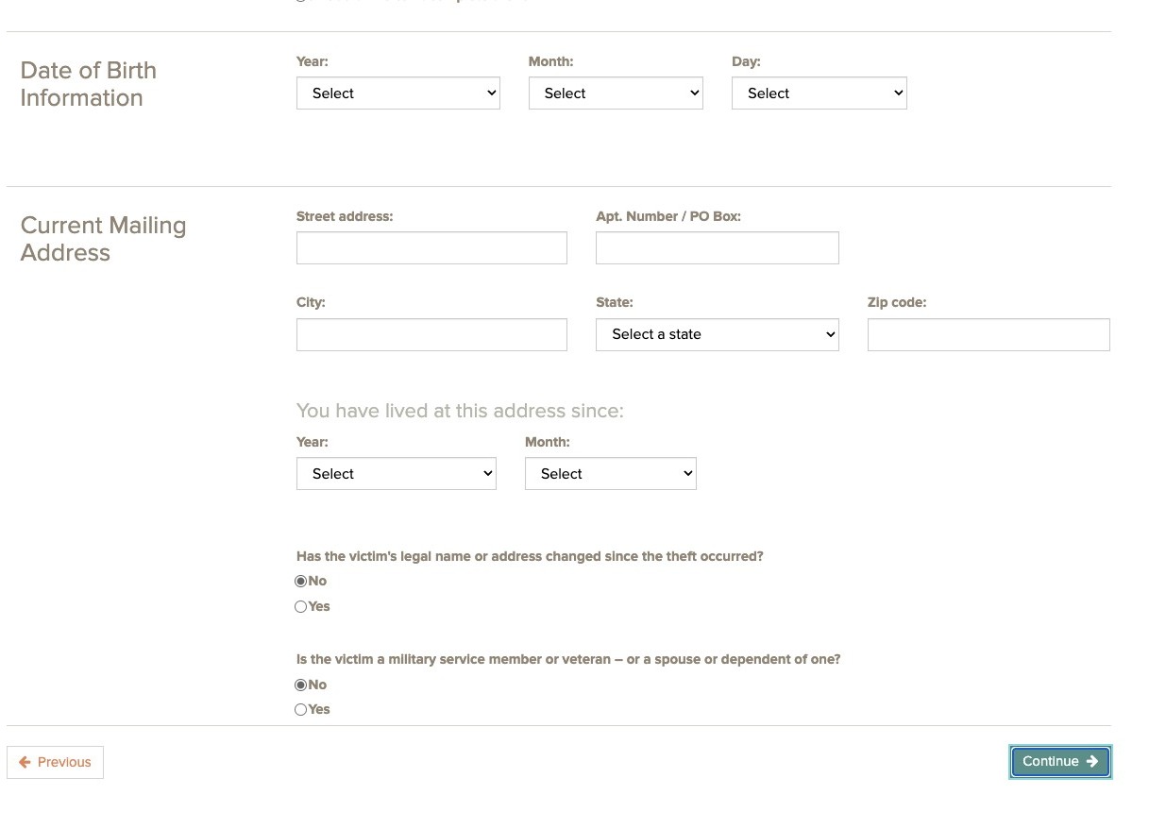Screen dimensions: 1166x829
Task: Click the Continue button
Action: 1059,762
